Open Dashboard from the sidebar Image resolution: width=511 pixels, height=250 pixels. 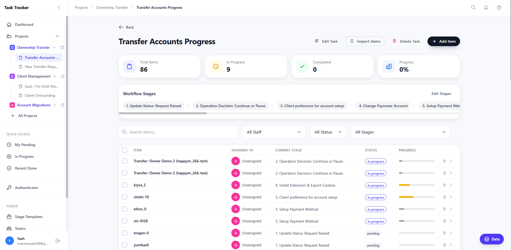24,25
